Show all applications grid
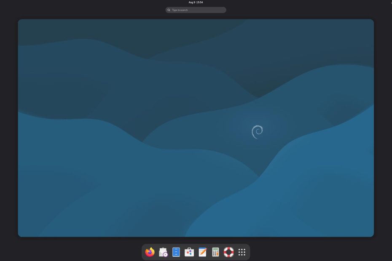Viewport: 392px width, 261px height. (x=242, y=252)
